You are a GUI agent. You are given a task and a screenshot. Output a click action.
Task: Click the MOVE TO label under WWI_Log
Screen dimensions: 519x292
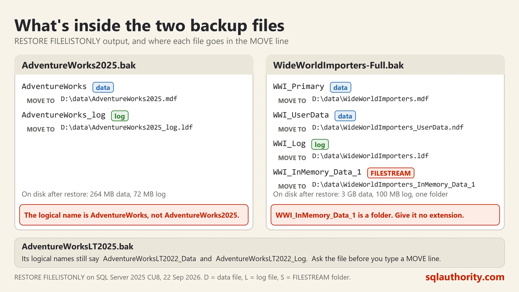point(292,158)
